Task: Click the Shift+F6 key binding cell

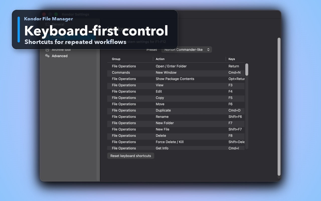Action: [x=235, y=117]
